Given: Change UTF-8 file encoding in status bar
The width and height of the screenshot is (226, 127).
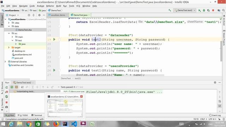Looking at the screenshot, I should point(212,119).
